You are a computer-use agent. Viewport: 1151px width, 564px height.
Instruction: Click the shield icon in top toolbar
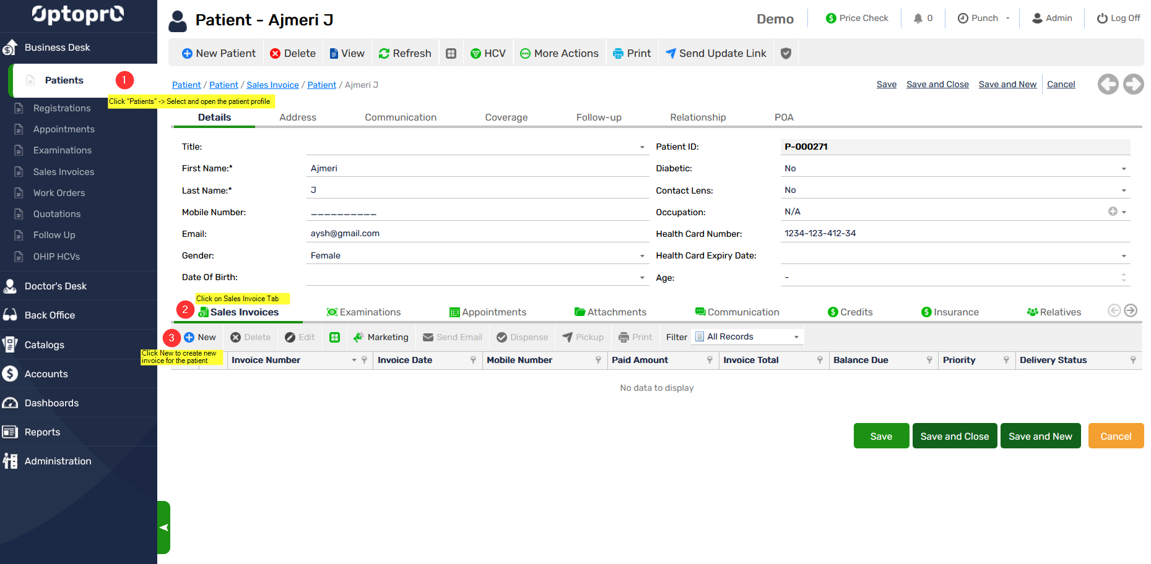click(x=786, y=53)
